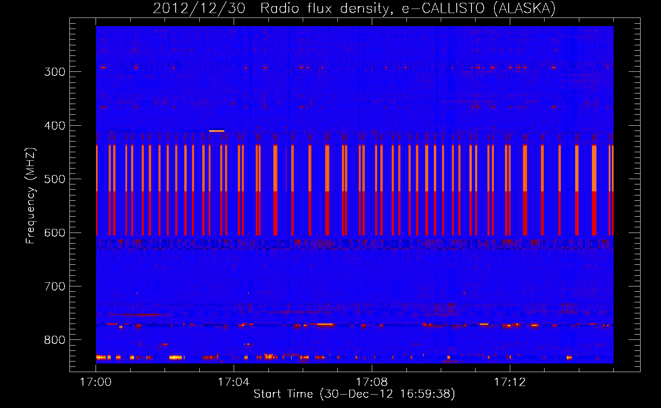
Task: Click the 17:08 time tick label
Action: pos(372,382)
